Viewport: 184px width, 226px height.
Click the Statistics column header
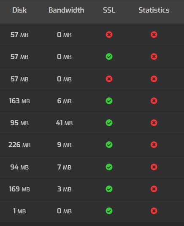154,10
